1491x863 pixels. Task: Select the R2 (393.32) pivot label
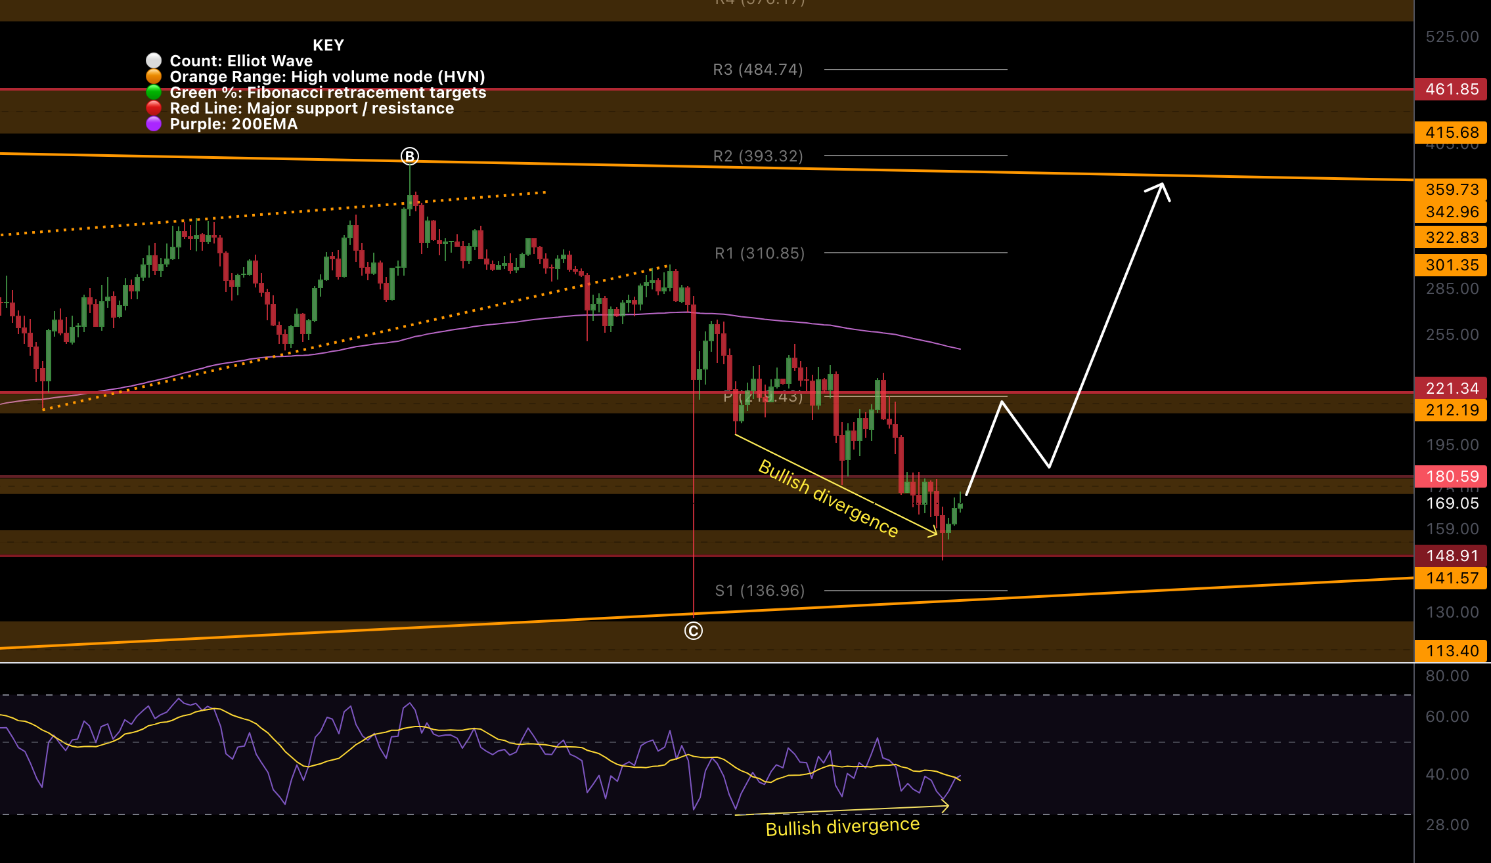(758, 156)
